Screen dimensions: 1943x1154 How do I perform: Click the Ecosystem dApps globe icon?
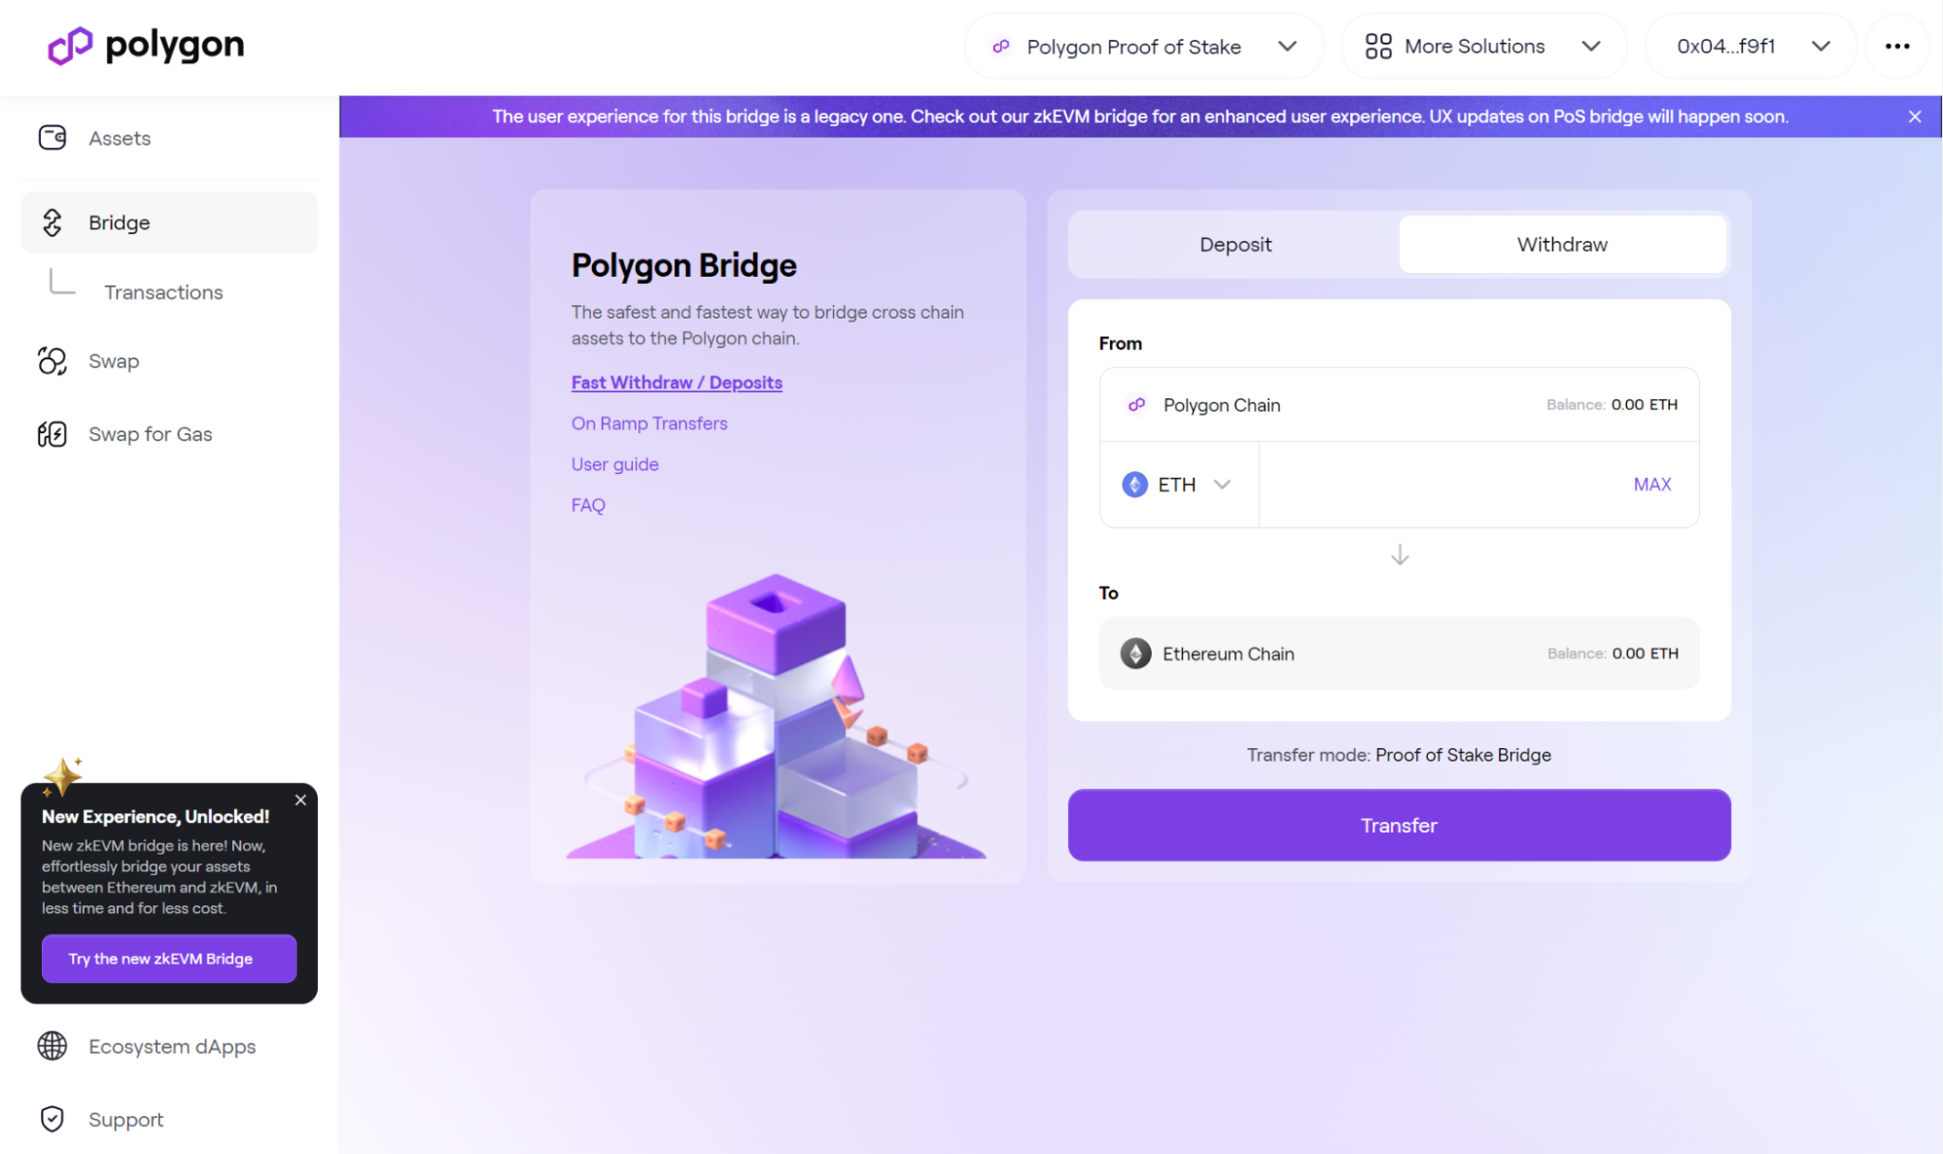pos(52,1046)
